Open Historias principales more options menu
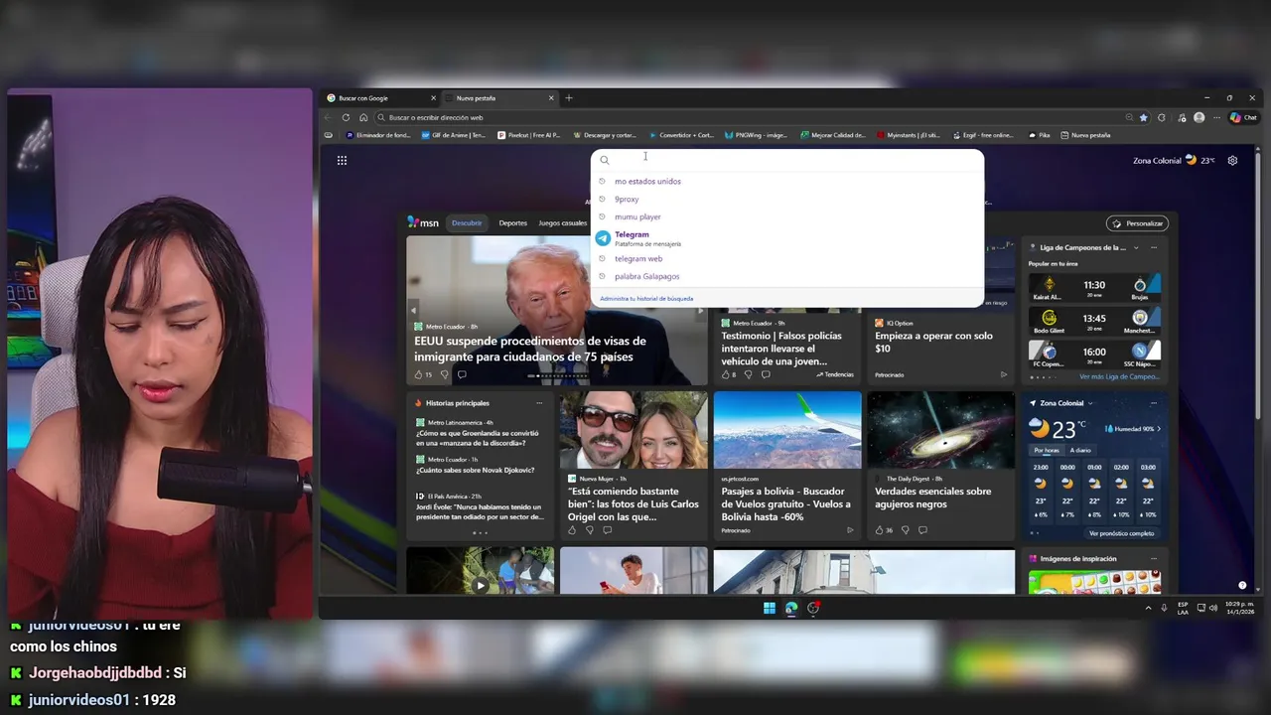The image size is (1271, 715). [x=539, y=403]
